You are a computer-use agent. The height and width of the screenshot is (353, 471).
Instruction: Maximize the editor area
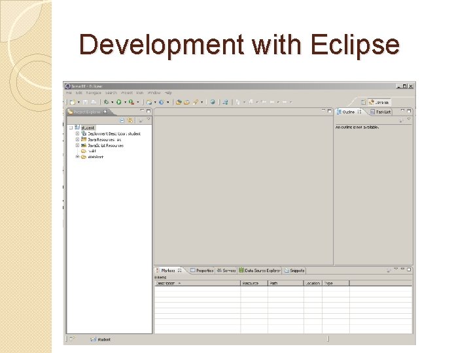(330, 110)
